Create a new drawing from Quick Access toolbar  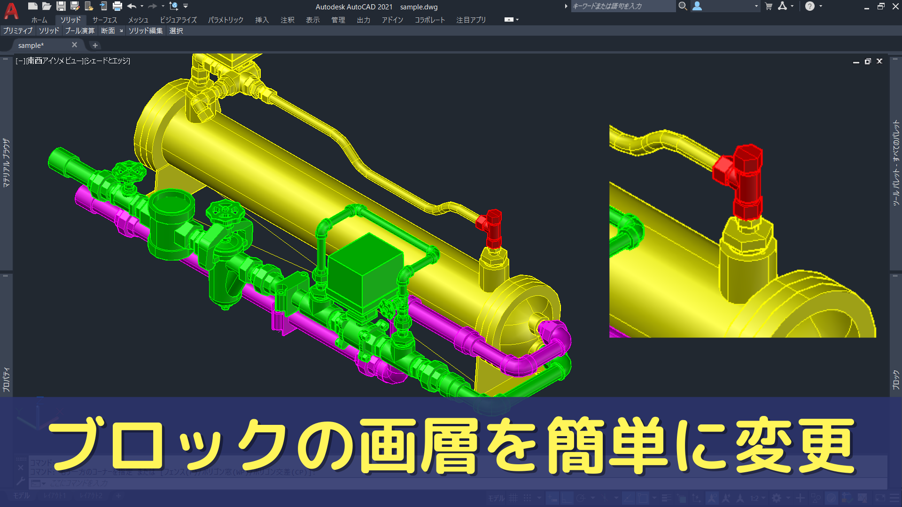point(33,6)
